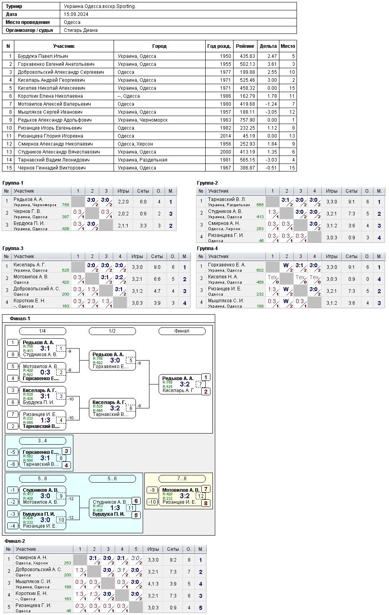
Task: Click the '3...4' placement round label
Action: [42, 441]
